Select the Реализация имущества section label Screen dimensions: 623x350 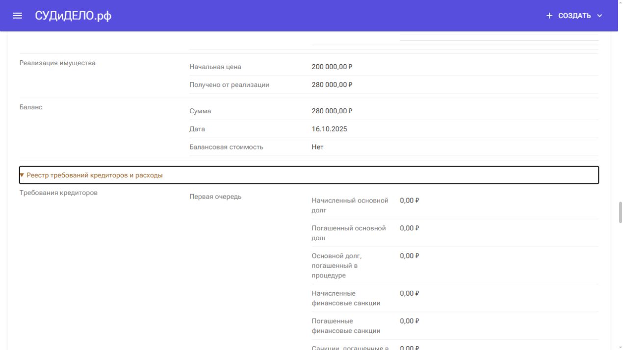tap(57, 63)
